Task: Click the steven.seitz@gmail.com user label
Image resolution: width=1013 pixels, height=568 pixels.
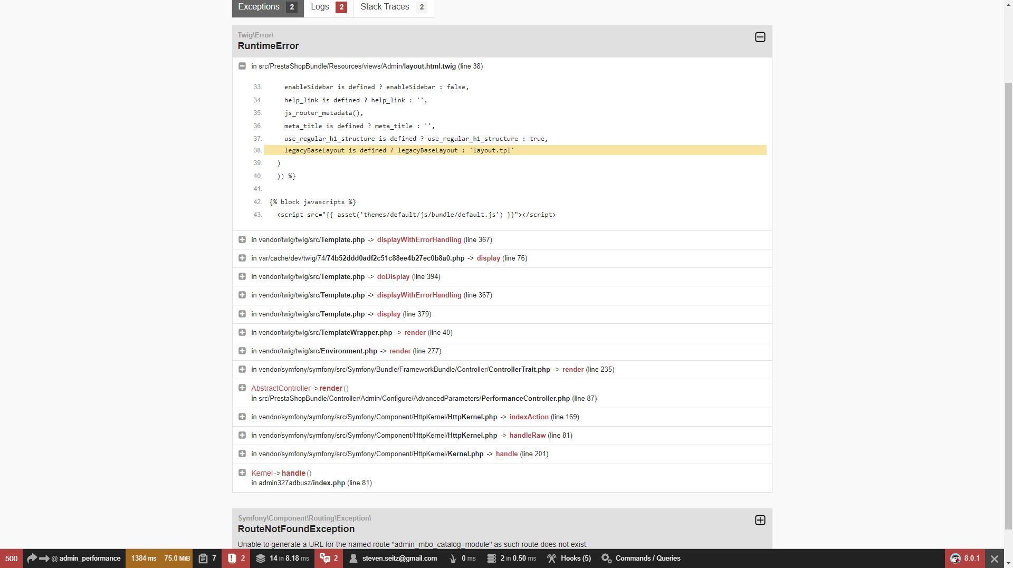Action: pos(399,559)
